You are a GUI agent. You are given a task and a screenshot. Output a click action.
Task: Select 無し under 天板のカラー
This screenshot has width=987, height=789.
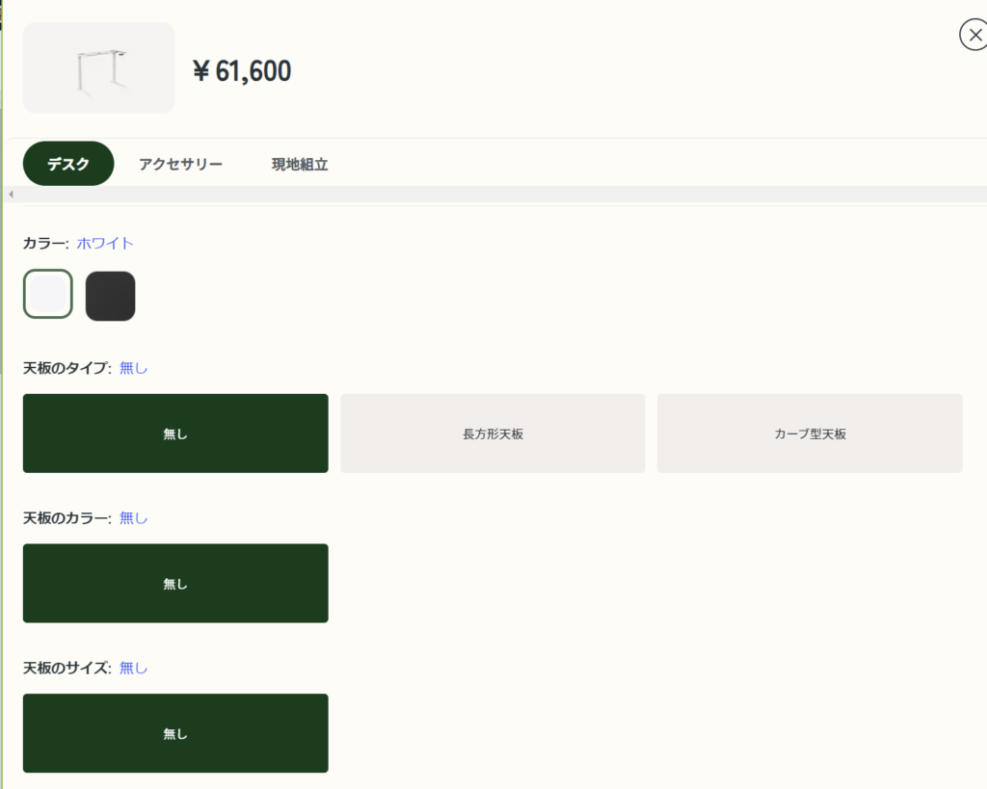click(x=175, y=583)
